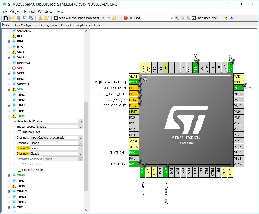Open the Window menu
Screen dimensions: 259x214
click(x=45, y=11)
